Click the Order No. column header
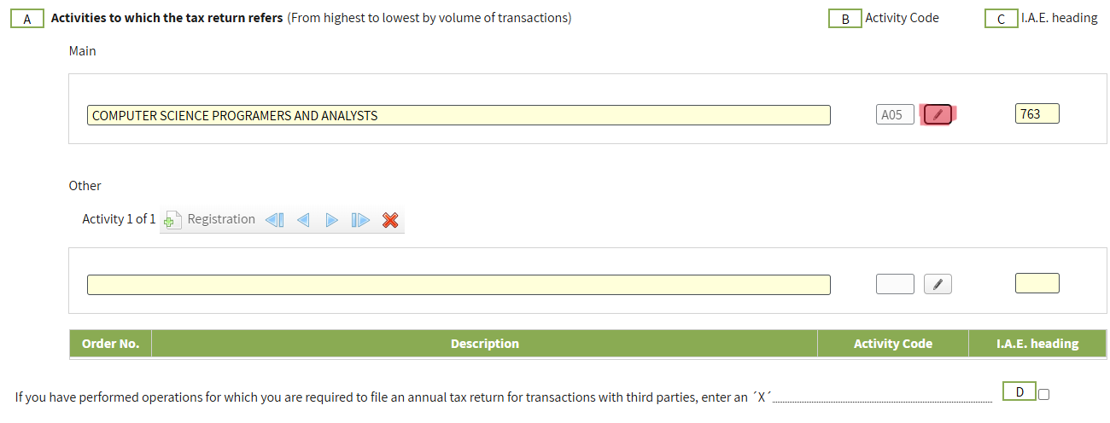 pos(110,344)
